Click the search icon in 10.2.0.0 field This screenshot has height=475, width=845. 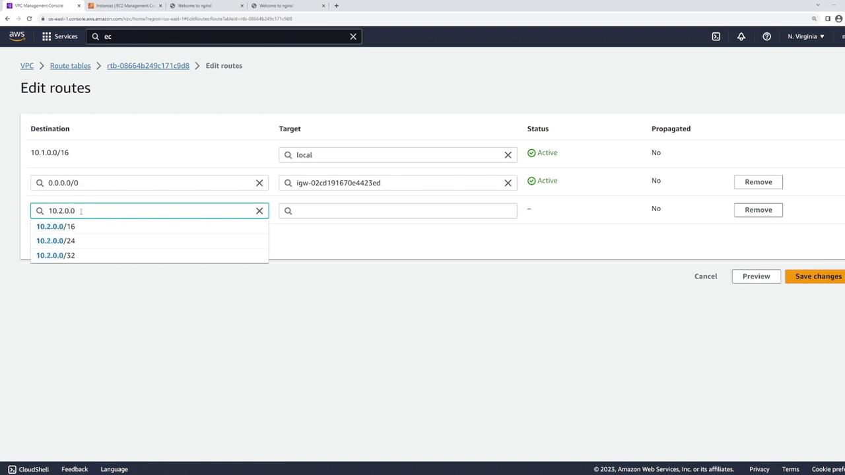(40, 211)
